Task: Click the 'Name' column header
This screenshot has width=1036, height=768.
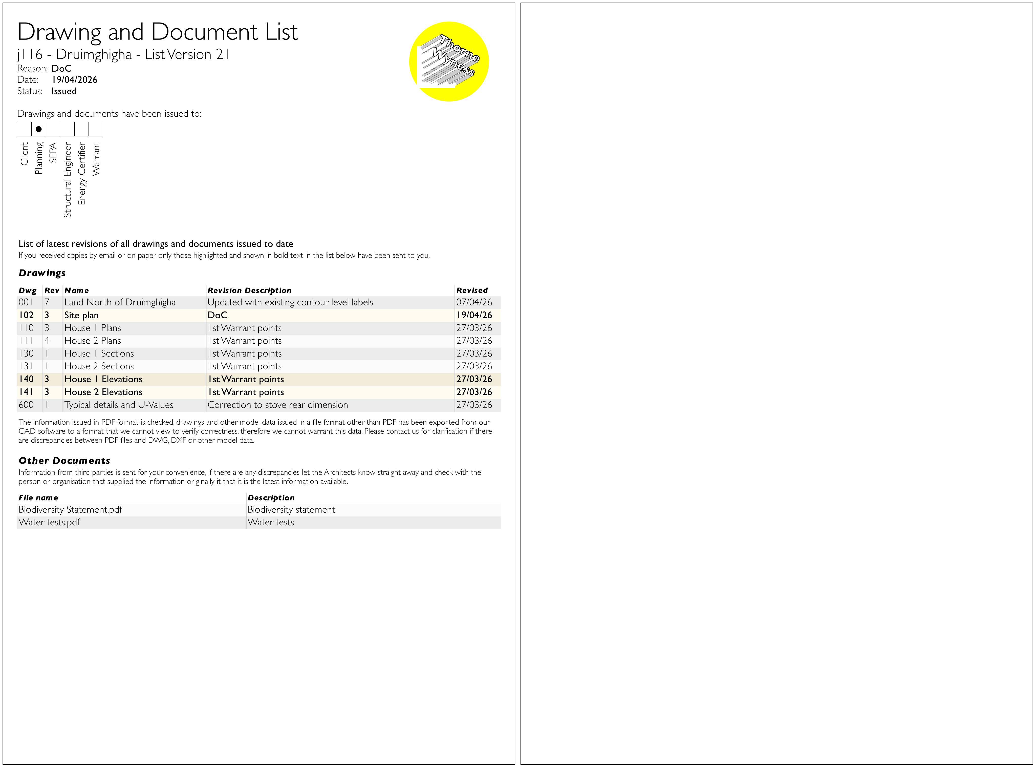Action: [77, 290]
